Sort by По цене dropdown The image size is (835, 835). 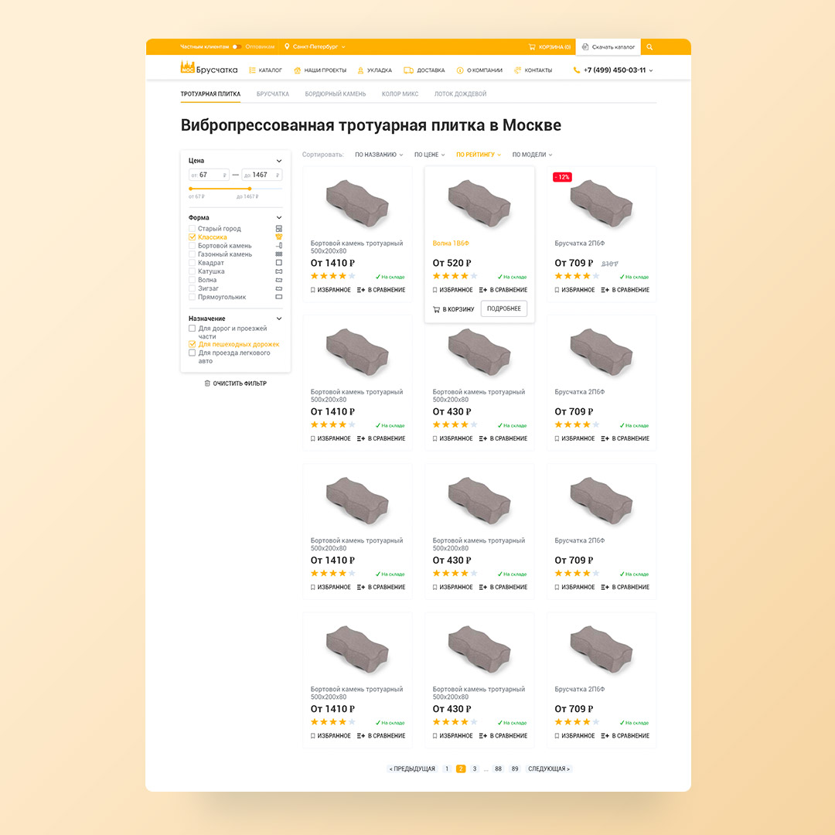point(429,155)
